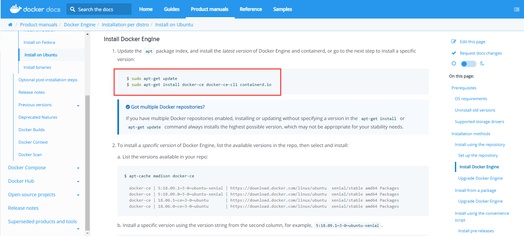Go to Docker Engine breadcrumb
The image size is (524, 236).
[80, 25]
